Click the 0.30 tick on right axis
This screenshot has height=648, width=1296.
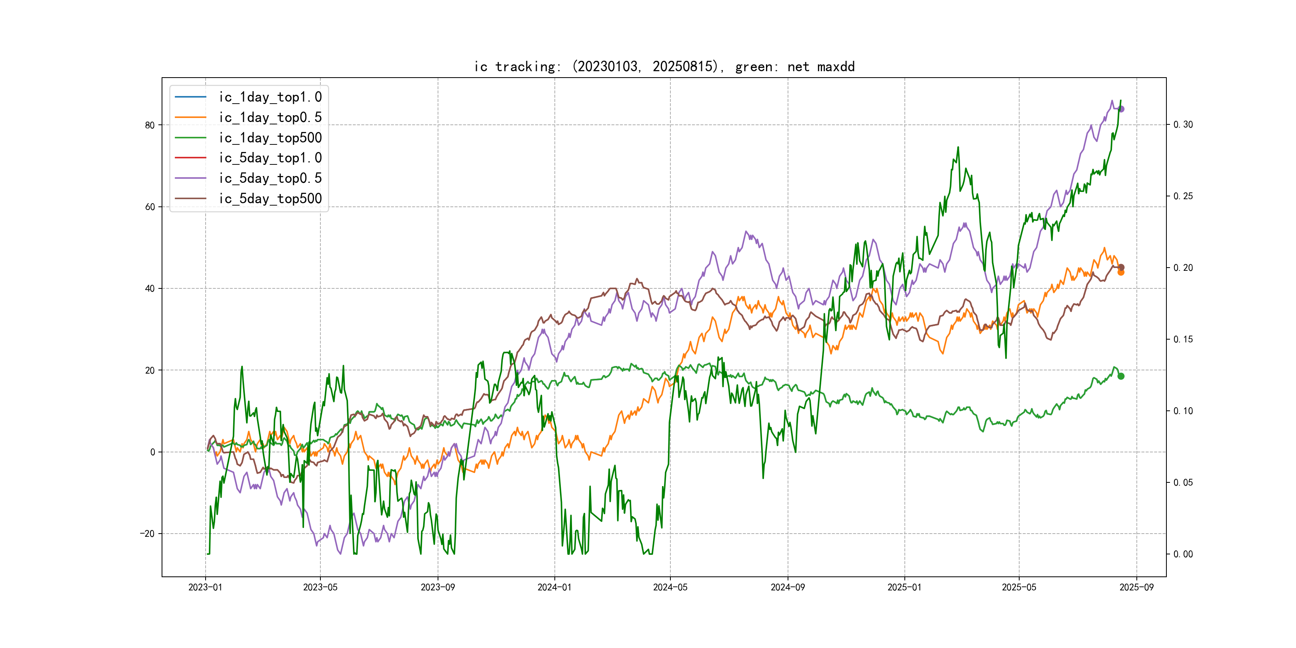[x=1183, y=125]
